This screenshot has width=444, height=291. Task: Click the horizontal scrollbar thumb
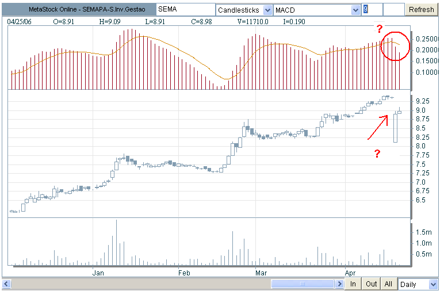click(x=303, y=284)
